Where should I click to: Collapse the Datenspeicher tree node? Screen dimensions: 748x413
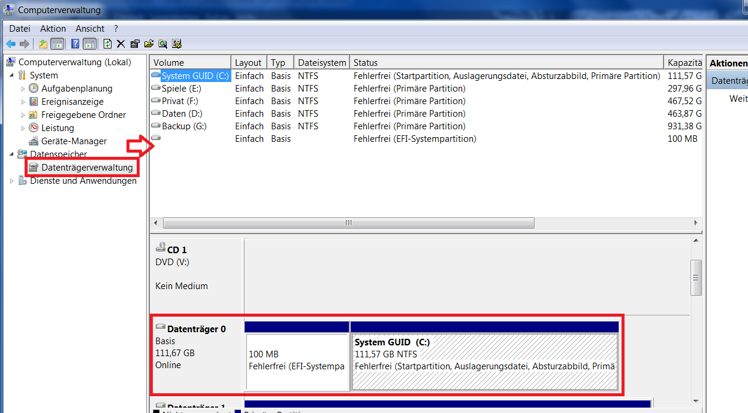(x=11, y=154)
